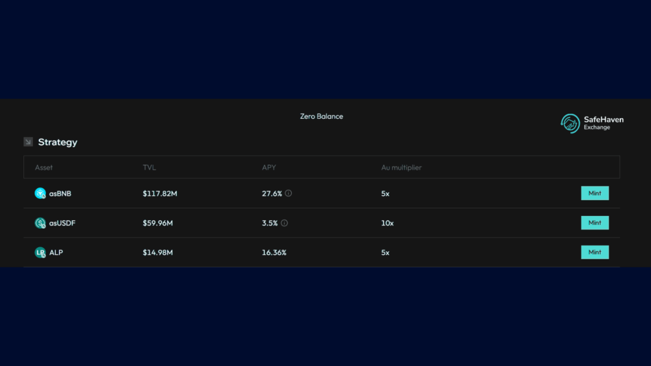Click the ALP token icon
This screenshot has height=366, width=651.
click(x=40, y=252)
